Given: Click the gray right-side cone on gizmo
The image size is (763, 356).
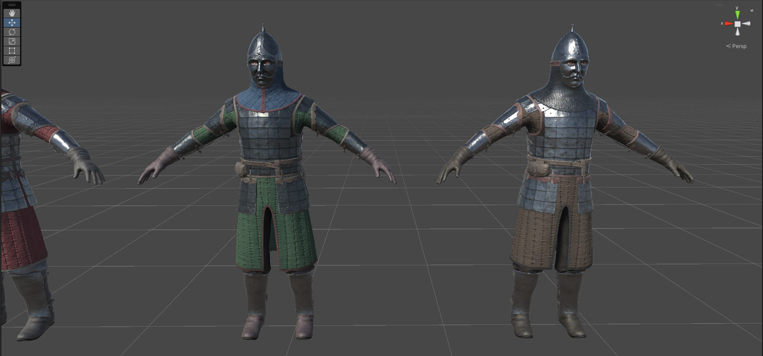Looking at the screenshot, I should 747,23.
